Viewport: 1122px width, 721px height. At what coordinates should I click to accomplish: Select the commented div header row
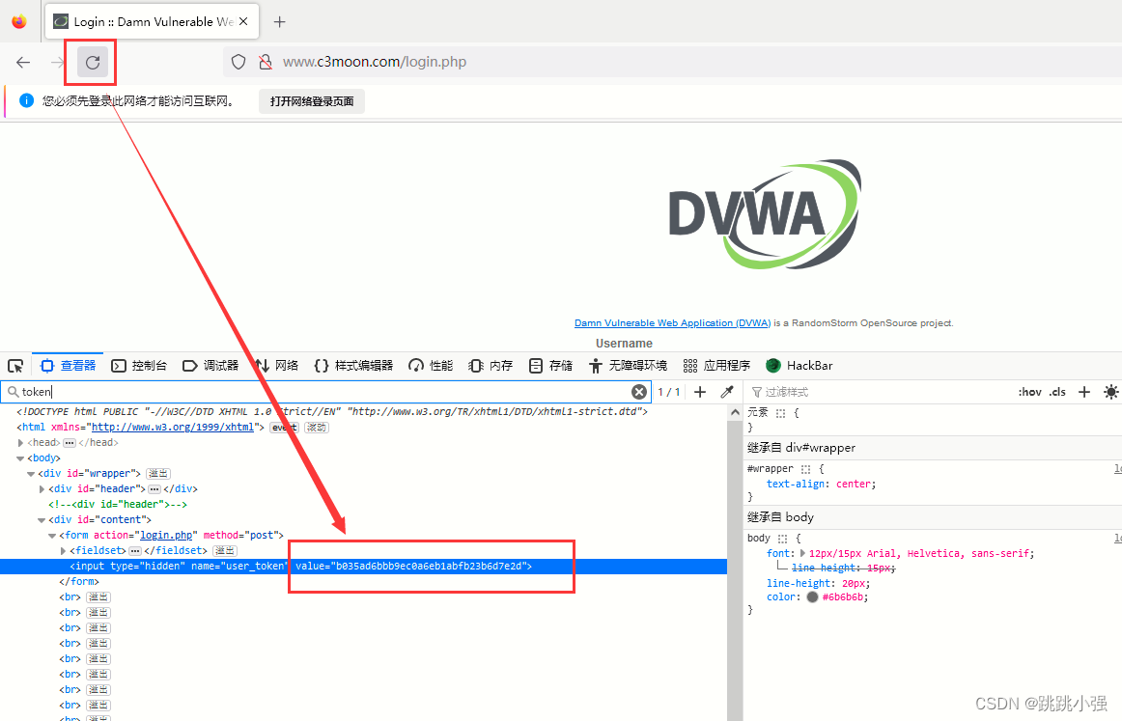click(x=118, y=504)
